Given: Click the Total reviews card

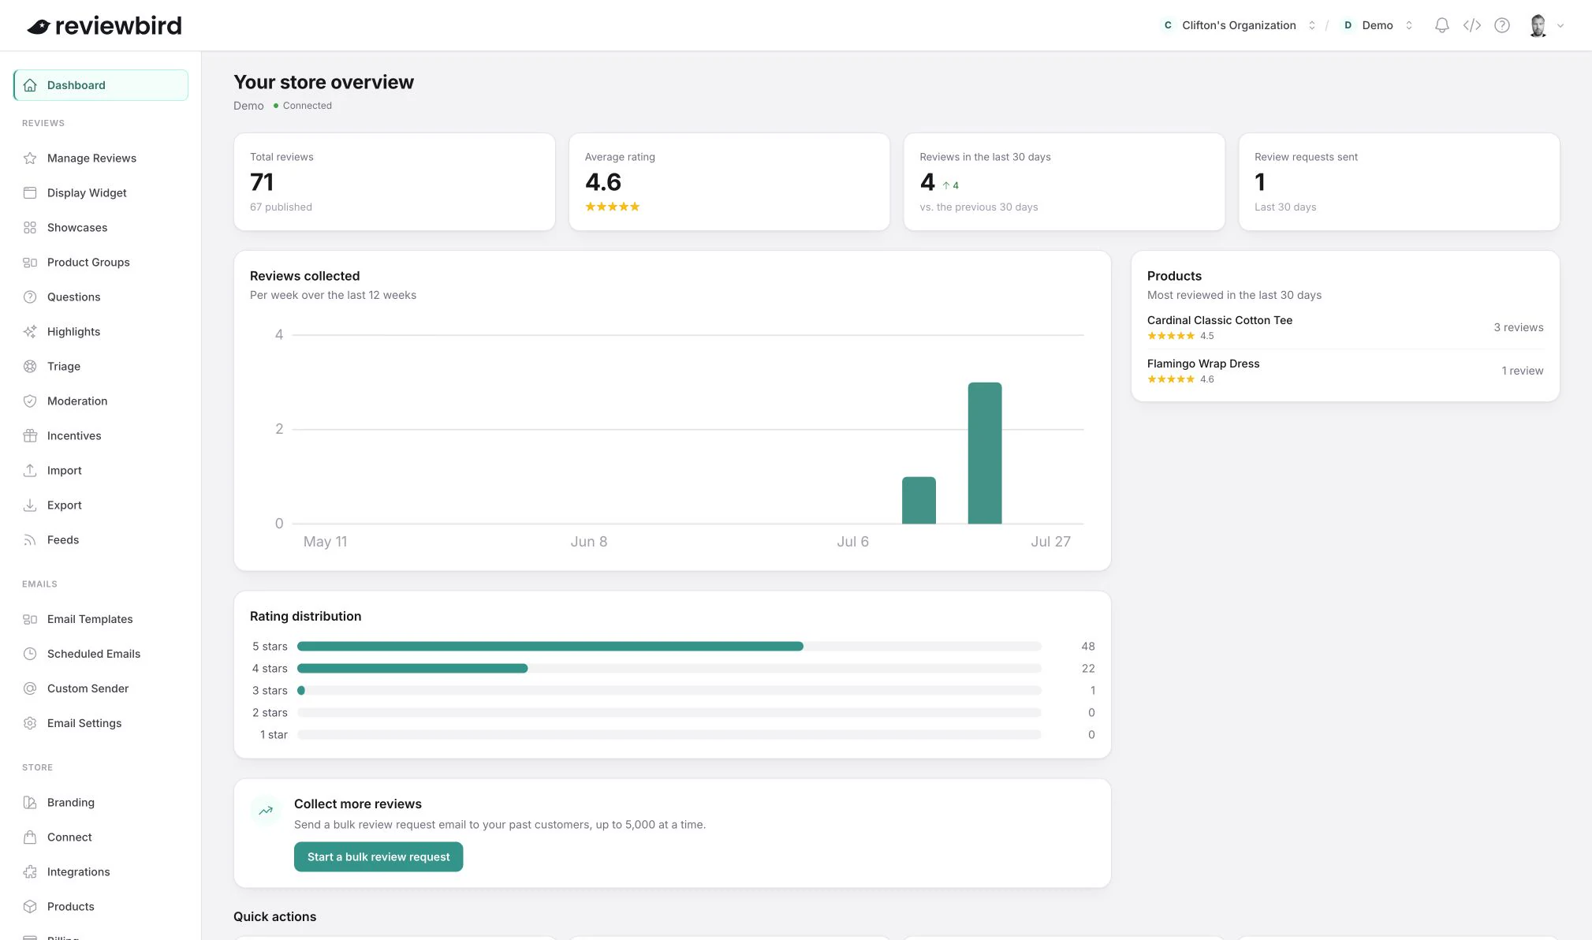Looking at the screenshot, I should point(394,181).
